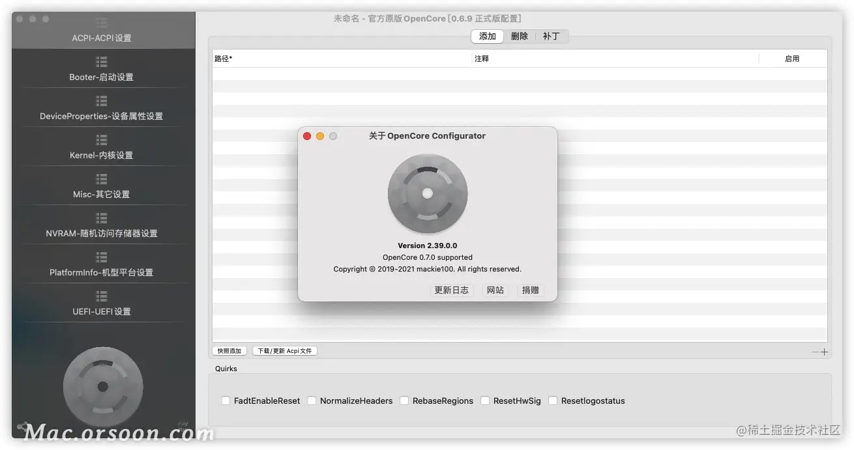Switch to the 添加 tab
The height and width of the screenshot is (450, 854).
pos(488,36)
